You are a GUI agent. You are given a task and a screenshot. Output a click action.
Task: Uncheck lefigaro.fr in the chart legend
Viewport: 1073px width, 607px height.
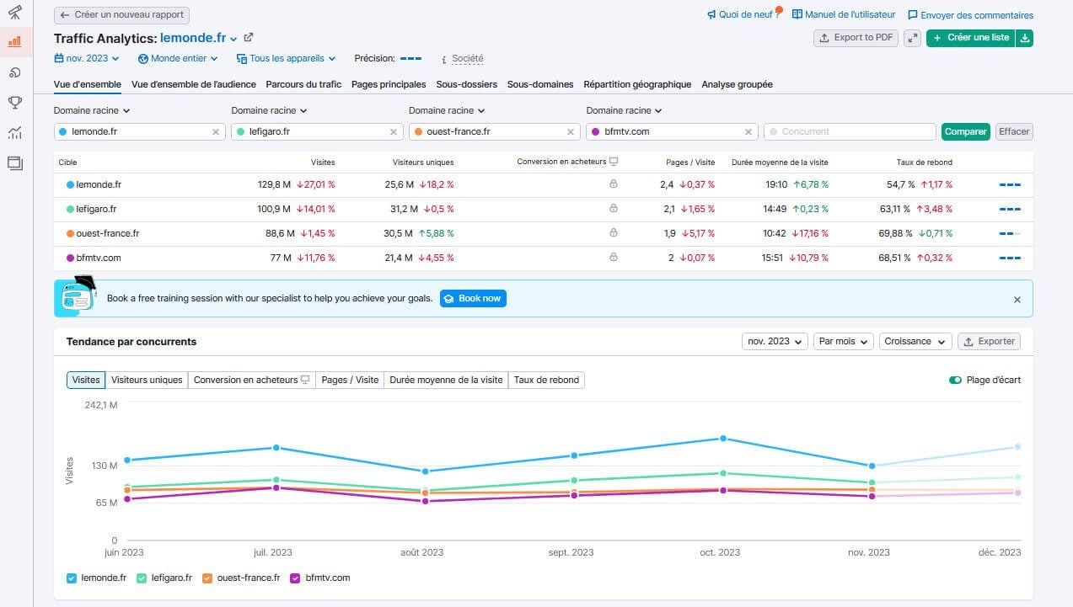pos(141,578)
